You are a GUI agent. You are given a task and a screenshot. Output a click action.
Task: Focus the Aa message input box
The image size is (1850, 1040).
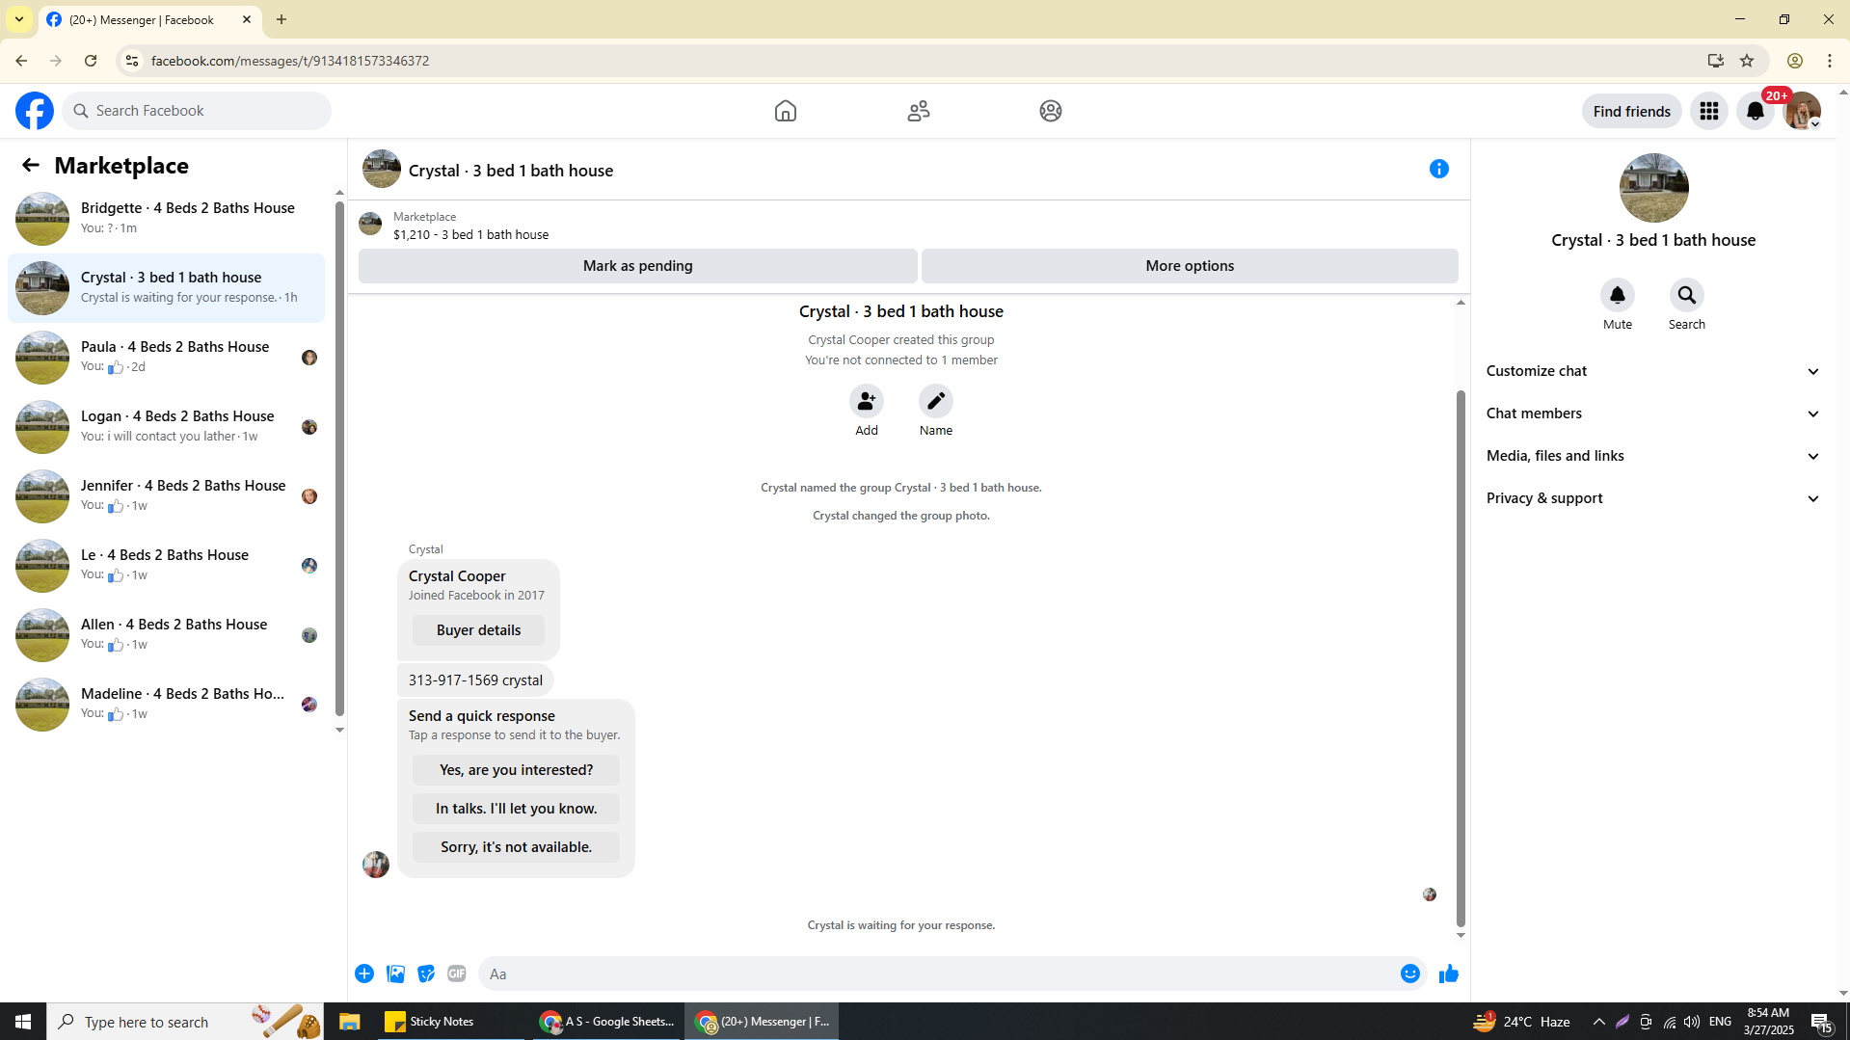pos(935,973)
